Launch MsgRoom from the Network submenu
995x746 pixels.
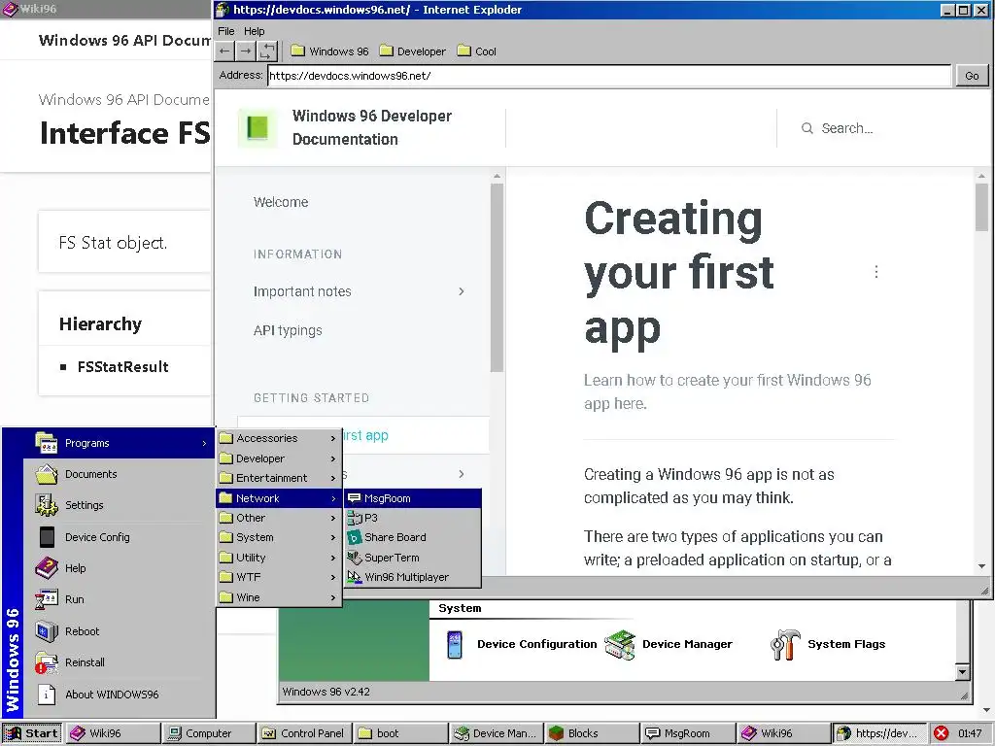(412, 498)
